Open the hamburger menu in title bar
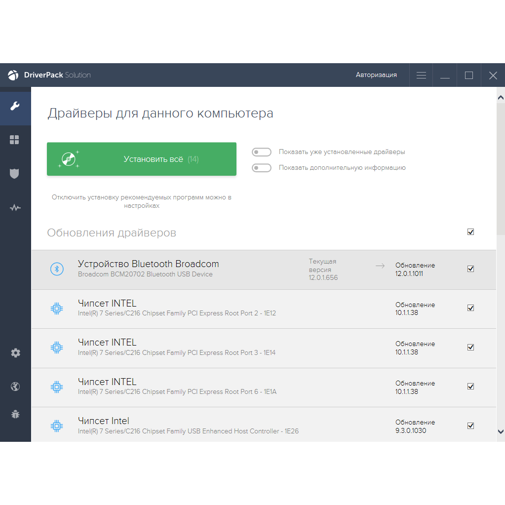The width and height of the screenshot is (505, 505). (421, 76)
